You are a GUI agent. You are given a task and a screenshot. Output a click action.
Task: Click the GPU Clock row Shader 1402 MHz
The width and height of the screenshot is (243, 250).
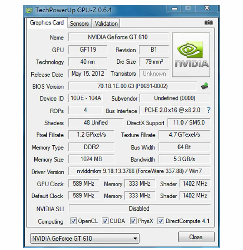pos(195,183)
